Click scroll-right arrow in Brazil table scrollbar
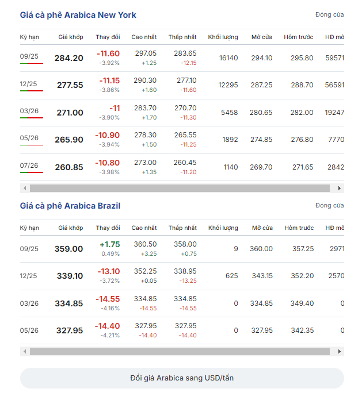 pos(340,352)
